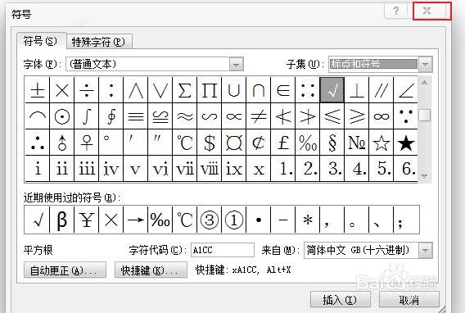Select the identical-to ≡ symbol
This screenshot has width=465, height=313.
pos(136,116)
